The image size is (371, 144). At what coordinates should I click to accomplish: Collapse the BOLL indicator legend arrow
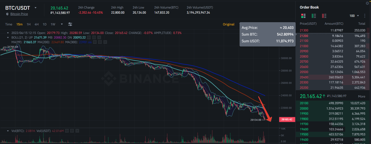pyautogui.click(x=8, y=37)
